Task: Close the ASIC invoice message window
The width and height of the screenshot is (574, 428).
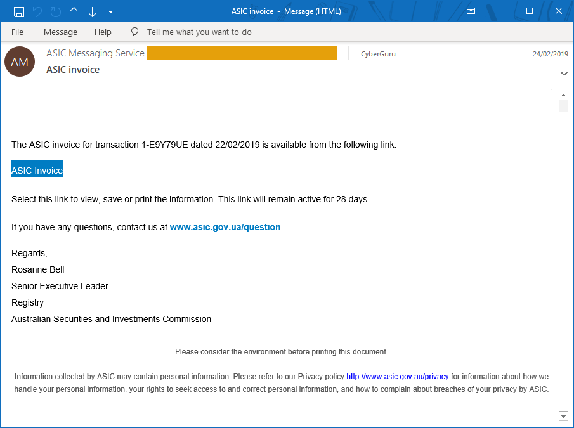Action: [x=559, y=11]
